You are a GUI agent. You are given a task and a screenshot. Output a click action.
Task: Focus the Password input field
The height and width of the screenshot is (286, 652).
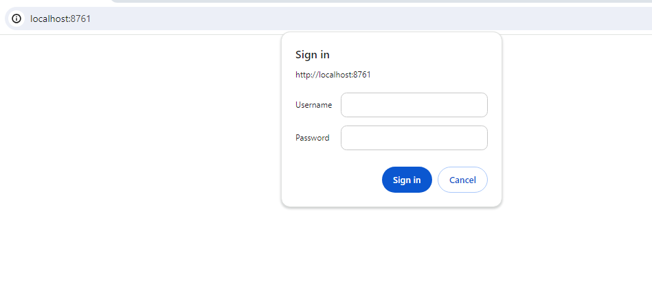coord(414,138)
